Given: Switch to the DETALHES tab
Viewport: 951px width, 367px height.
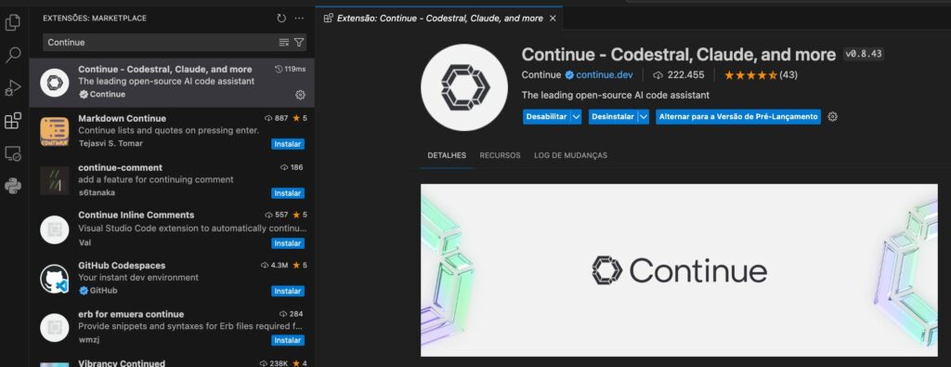Looking at the screenshot, I should [447, 155].
